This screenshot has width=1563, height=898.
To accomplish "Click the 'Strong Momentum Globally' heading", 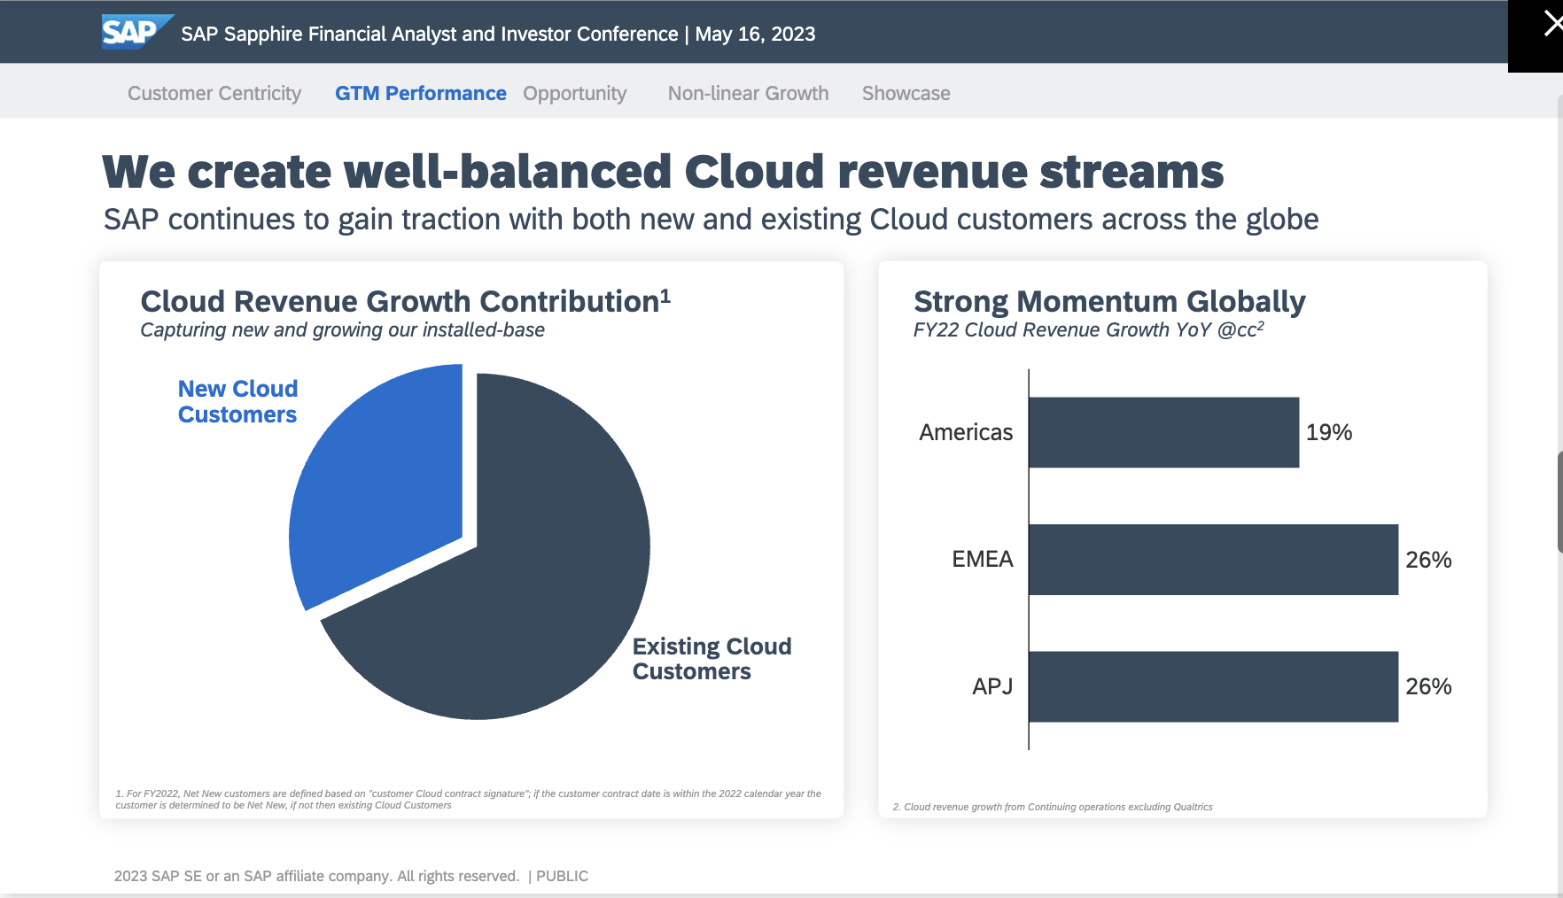I will click(x=1109, y=302).
